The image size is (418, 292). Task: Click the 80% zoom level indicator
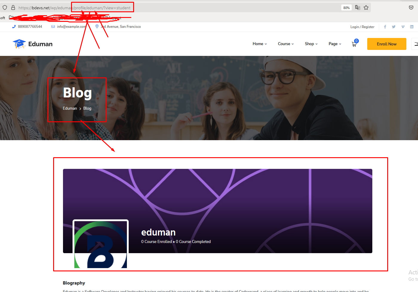[346, 8]
